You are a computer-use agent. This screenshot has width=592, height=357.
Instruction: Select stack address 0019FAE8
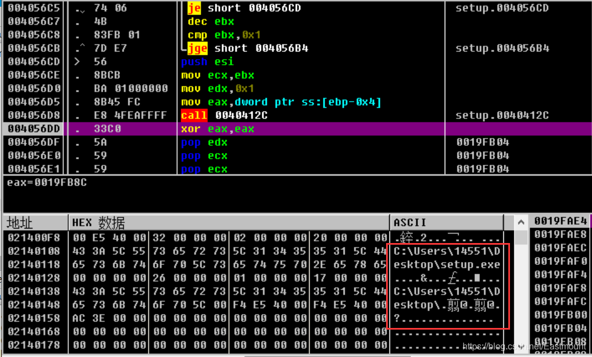(x=560, y=235)
